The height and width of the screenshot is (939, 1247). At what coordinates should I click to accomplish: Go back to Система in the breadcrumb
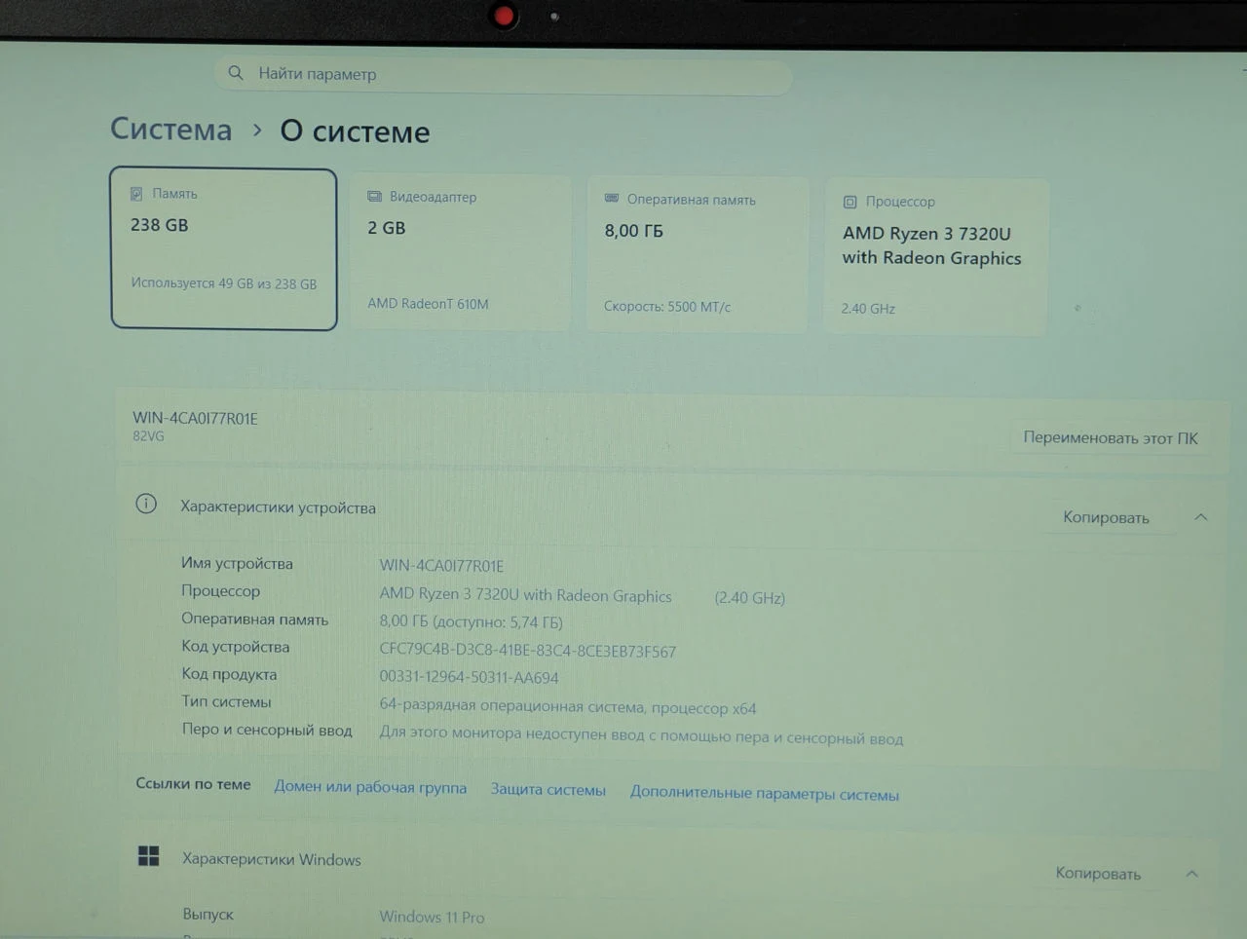(x=171, y=129)
